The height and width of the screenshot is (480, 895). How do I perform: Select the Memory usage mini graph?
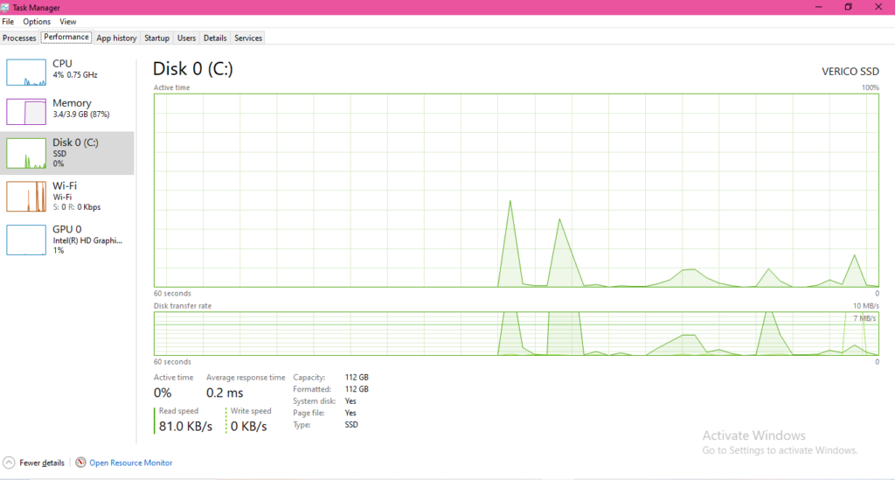pos(25,112)
